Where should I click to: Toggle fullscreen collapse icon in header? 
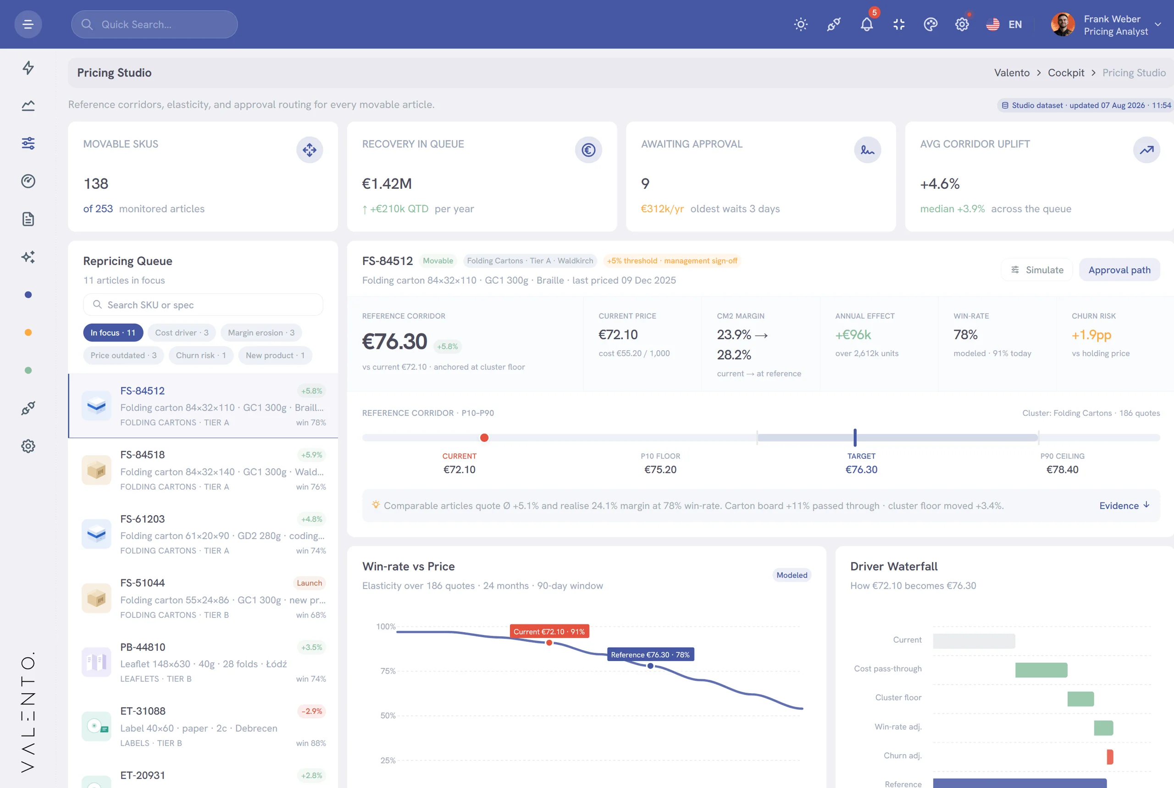tap(899, 24)
